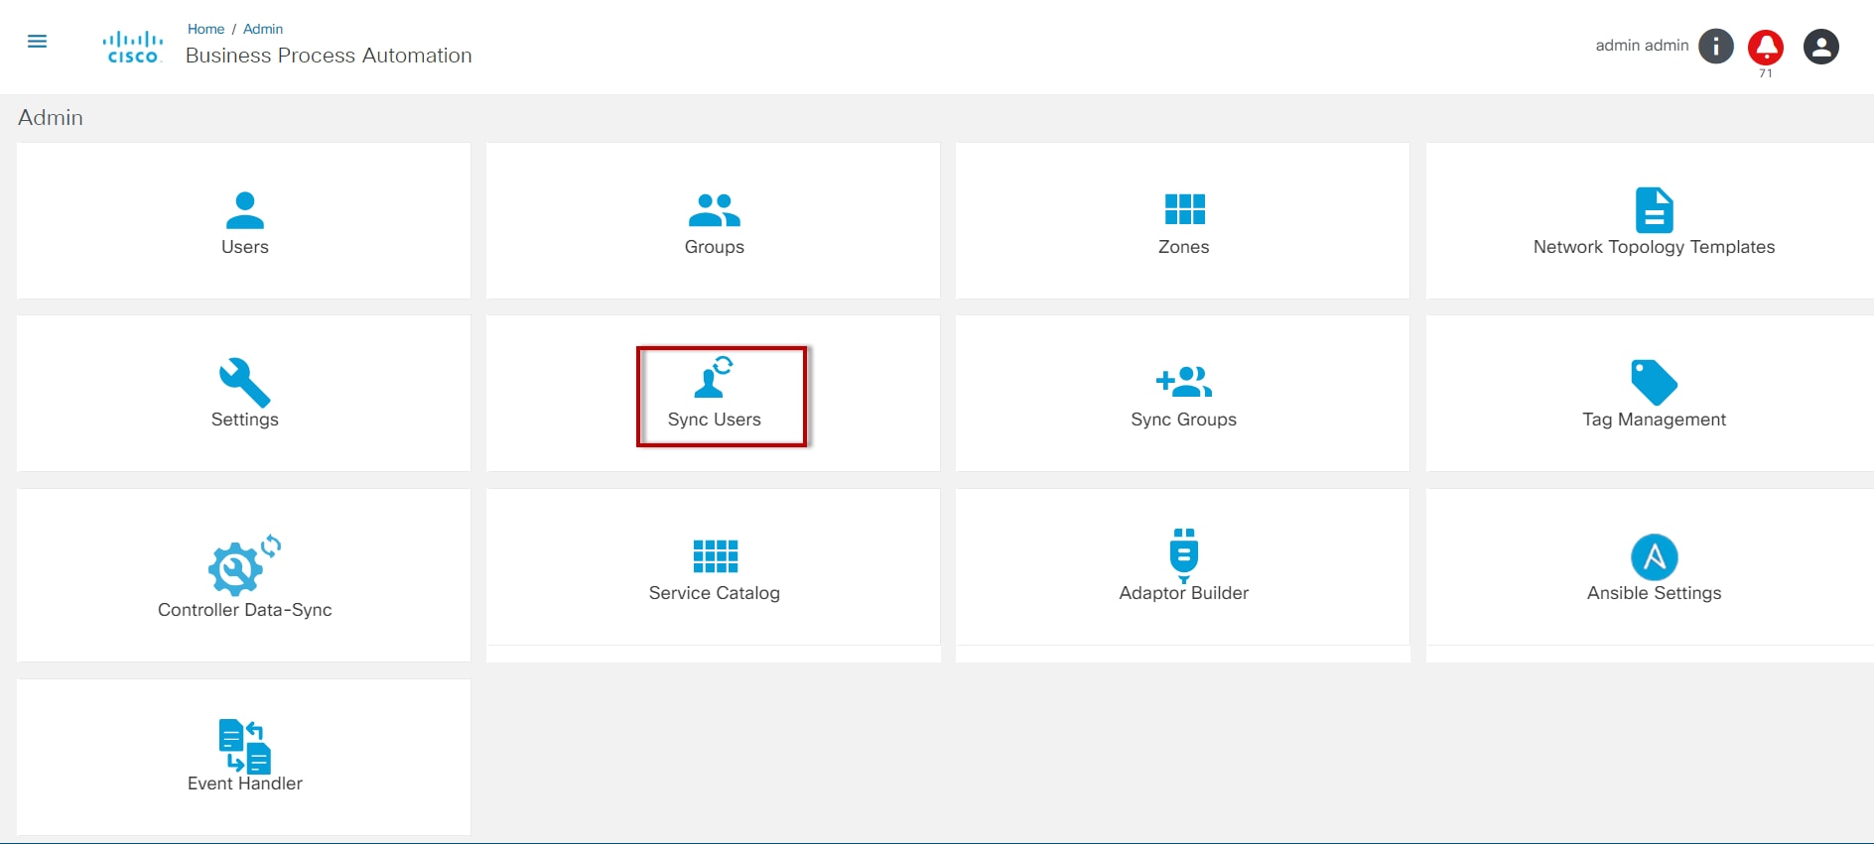Open the Controller Data-Sync label
Viewport: 1874px width, 844px height.
coord(245,610)
